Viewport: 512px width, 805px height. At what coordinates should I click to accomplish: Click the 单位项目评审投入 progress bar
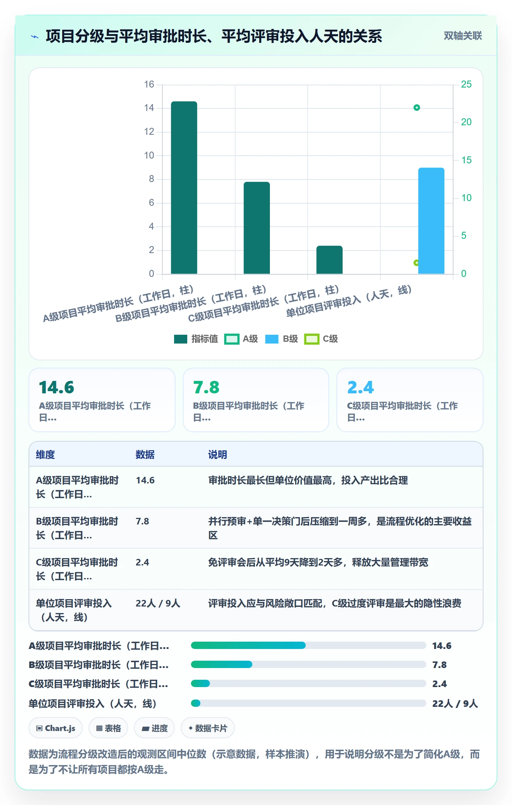click(308, 703)
